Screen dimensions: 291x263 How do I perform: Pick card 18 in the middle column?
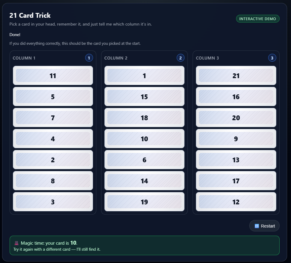144,118
